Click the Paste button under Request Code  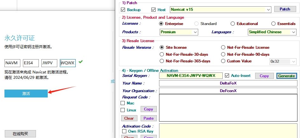pyautogui.click(x=148, y=118)
